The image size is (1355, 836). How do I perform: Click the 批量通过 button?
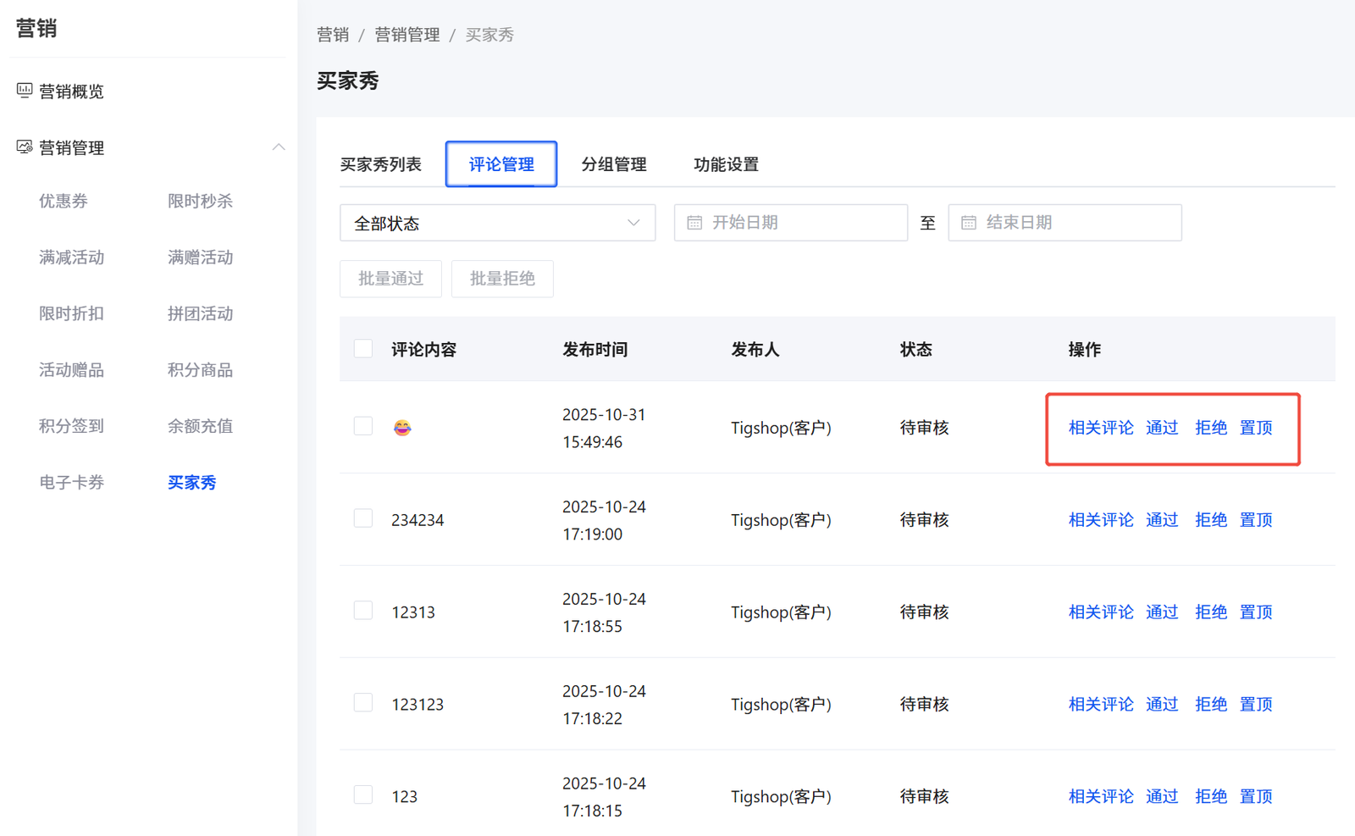click(x=390, y=279)
